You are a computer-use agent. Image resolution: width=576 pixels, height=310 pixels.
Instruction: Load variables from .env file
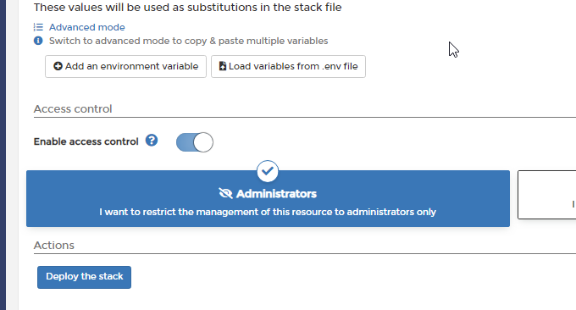[x=288, y=66]
